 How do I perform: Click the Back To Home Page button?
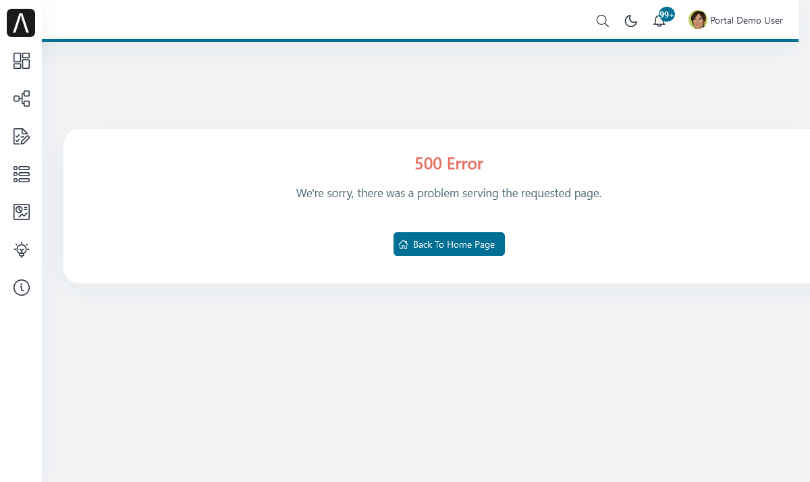click(x=449, y=244)
